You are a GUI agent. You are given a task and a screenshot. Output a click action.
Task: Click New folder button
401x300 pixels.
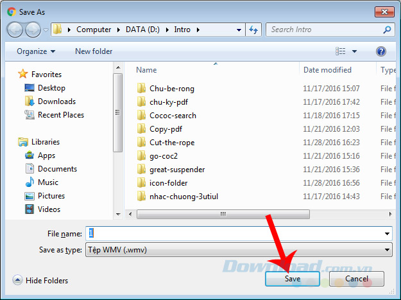click(94, 51)
